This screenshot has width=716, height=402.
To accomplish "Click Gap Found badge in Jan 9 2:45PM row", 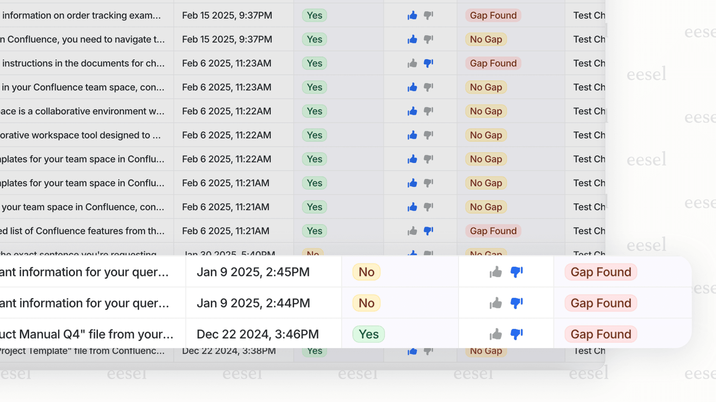I will coord(601,272).
